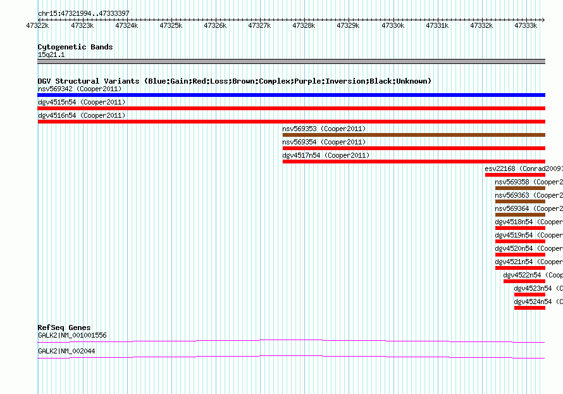Click the esv22168 (Conrad2009) variant label
The height and width of the screenshot is (394, 563).
[523, 168]
